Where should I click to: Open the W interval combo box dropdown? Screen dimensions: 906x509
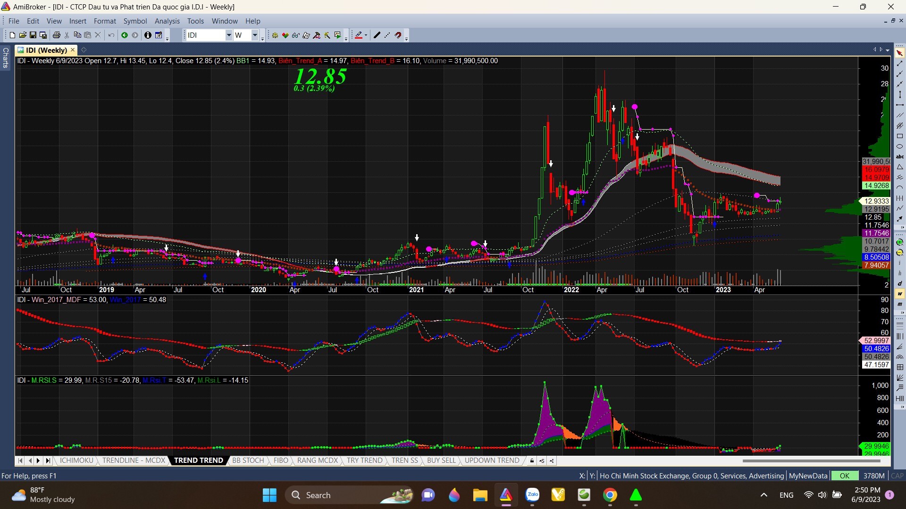pos(255,35)
